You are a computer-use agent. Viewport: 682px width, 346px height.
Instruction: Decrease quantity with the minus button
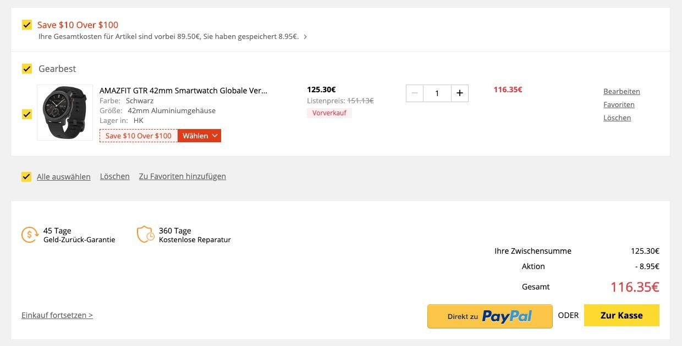[415, 93]
